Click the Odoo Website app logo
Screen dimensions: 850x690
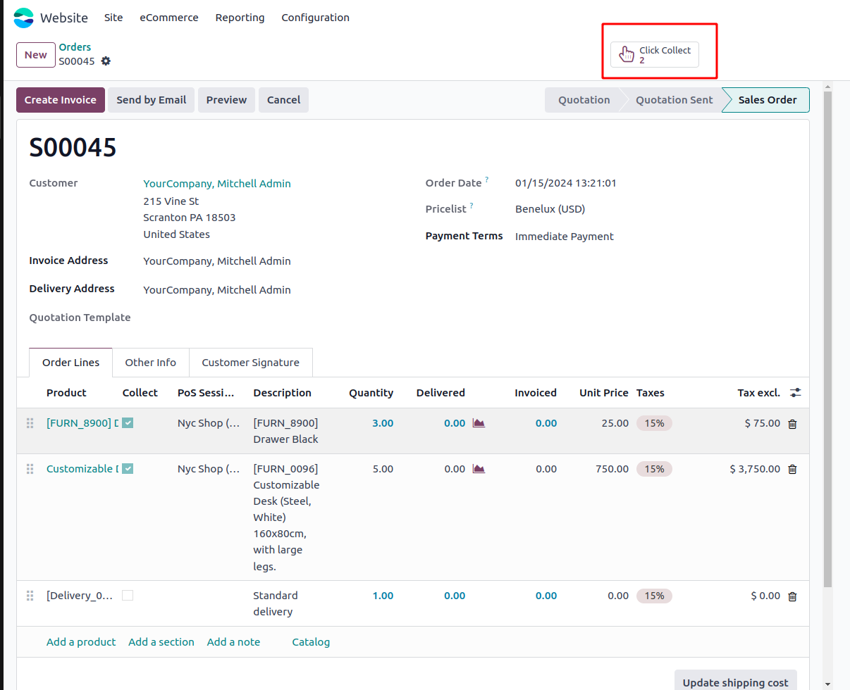(23, 18)
